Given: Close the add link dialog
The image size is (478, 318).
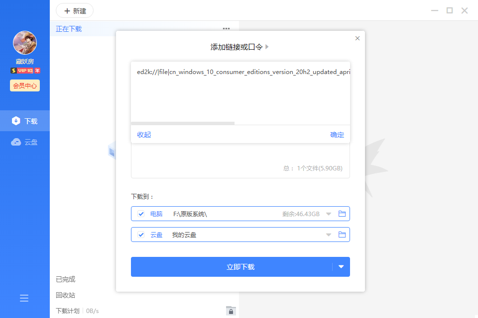Looking at the screenshot, I should [x=357, y=38].
